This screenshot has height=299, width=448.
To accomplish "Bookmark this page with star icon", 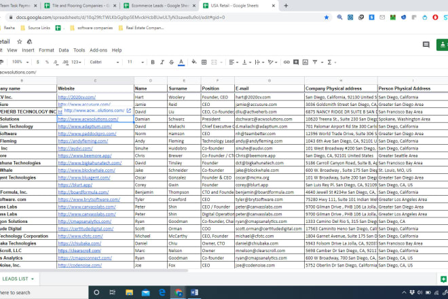I will [x=326, y=18].
